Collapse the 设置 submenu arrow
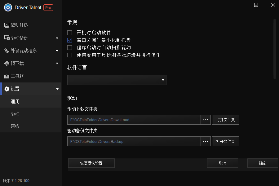Viewport: 279px width, 186px height. [57, 89]
